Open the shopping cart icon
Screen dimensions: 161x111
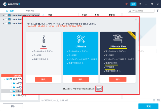(126, 4)
